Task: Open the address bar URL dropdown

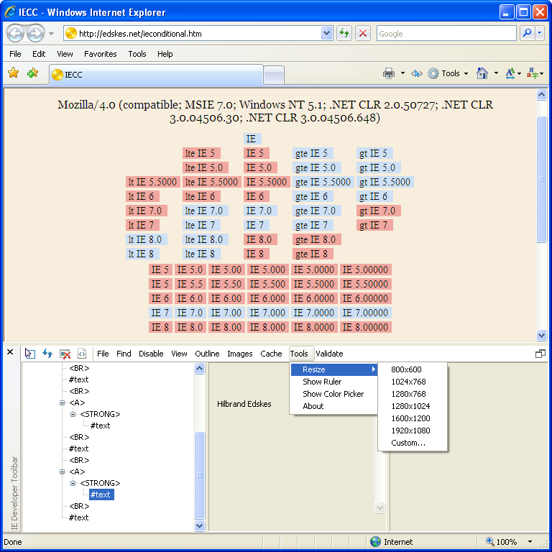Action: pos(327,34)
